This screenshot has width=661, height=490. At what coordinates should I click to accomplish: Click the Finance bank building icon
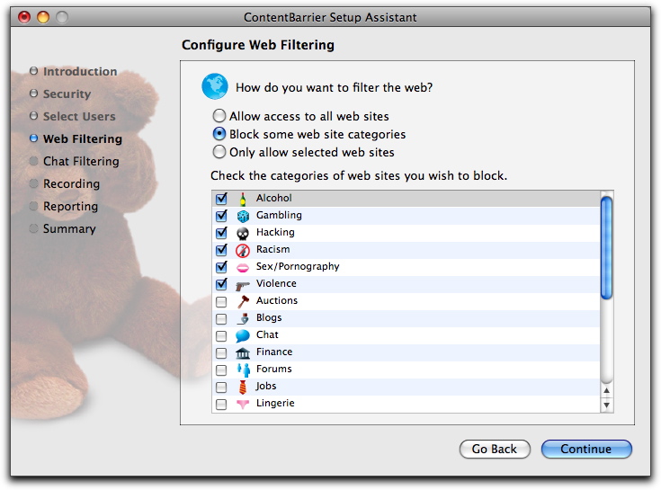pos(243,352)
